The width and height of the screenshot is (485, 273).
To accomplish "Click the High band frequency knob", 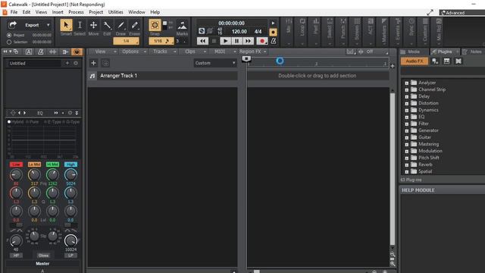I will pos(70,175).
